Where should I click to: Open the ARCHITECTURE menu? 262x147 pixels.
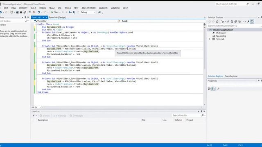tap(89, 8)
